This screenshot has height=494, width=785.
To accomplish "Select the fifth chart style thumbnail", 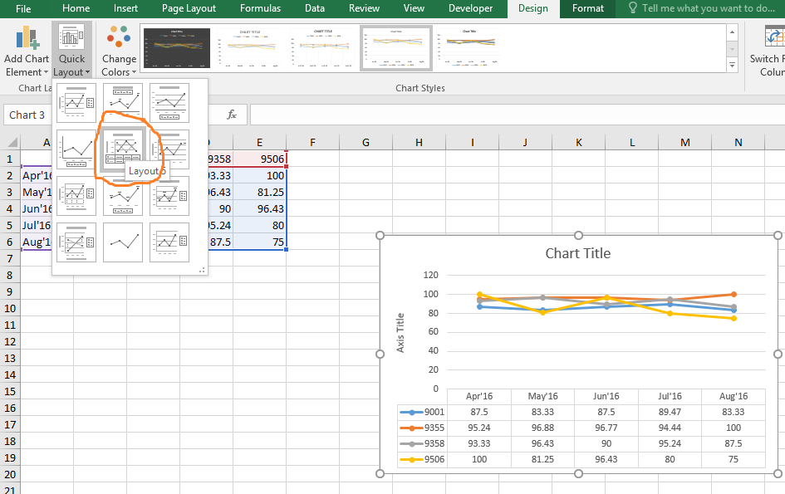I will point(469,48).
